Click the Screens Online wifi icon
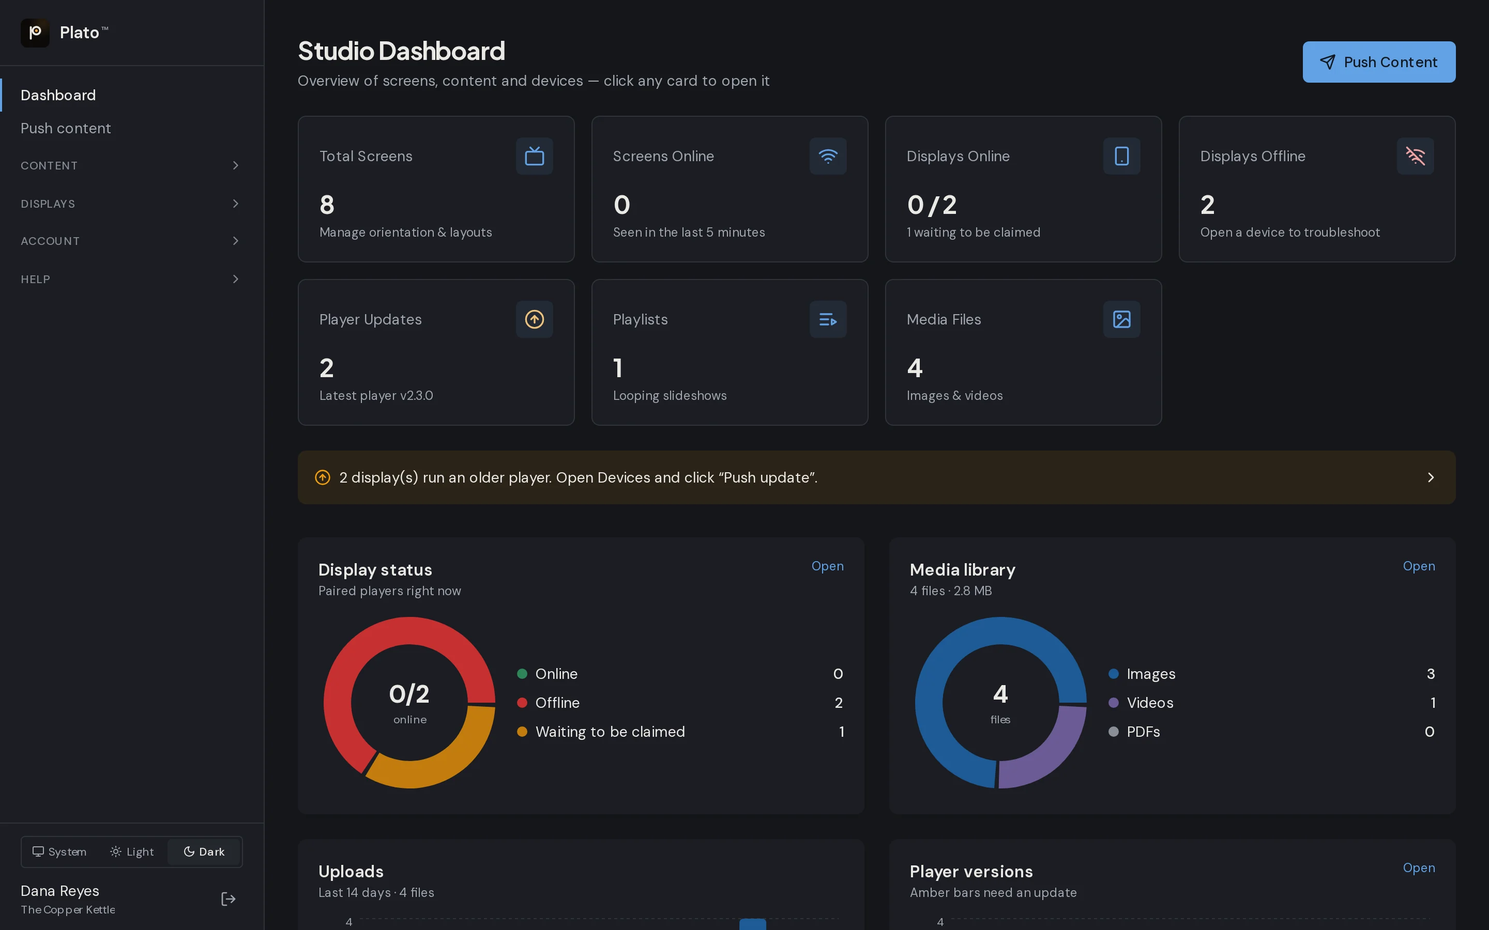Image resolution: width=1489 pixels, height=930 pixels. point(828,156)
